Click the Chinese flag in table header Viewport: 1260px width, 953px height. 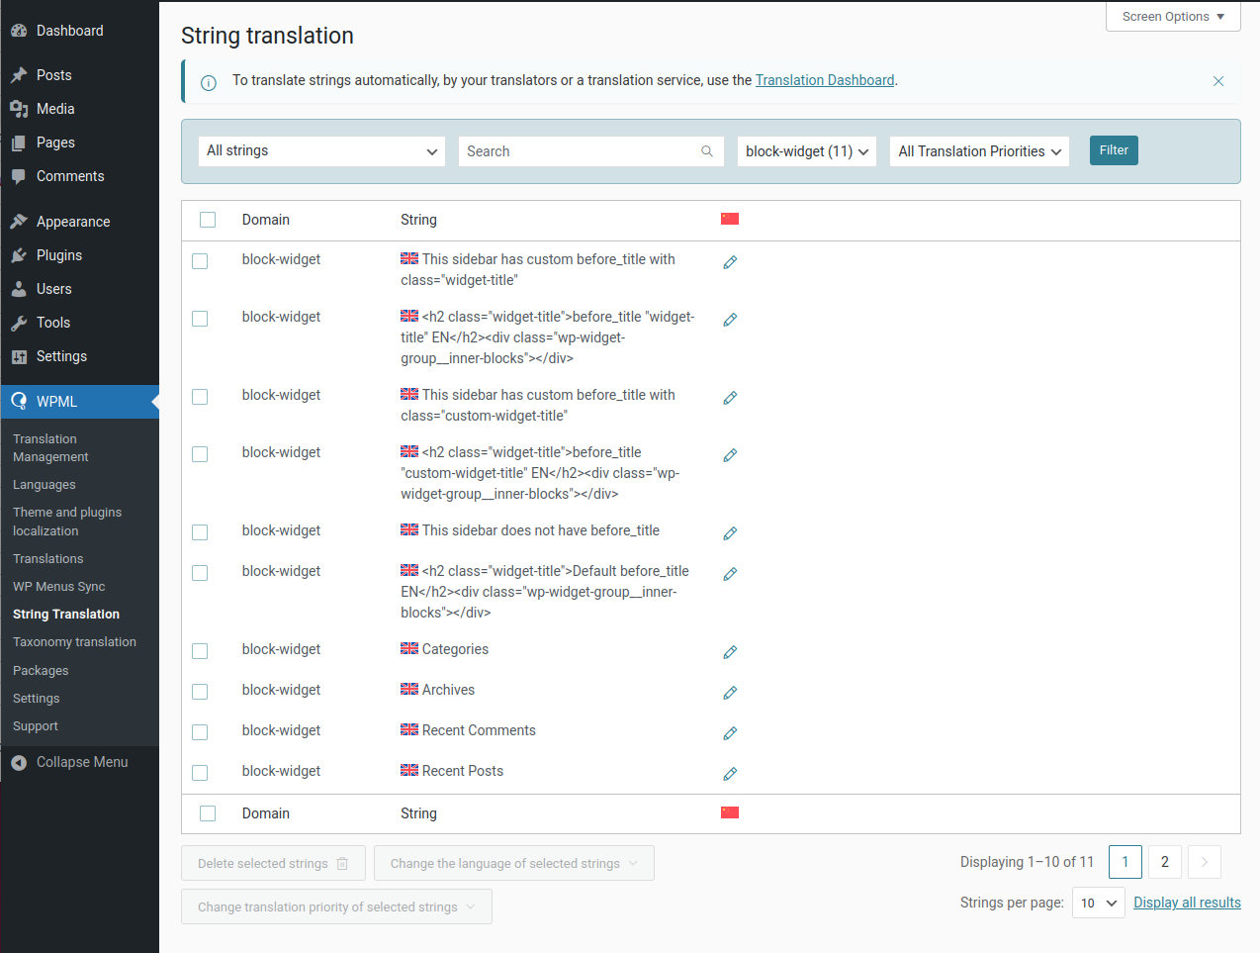(730, 219)
